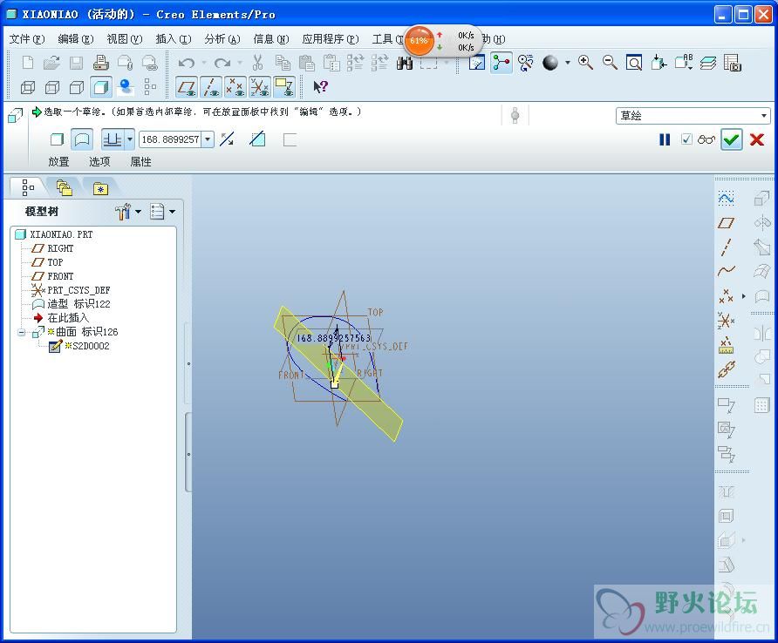The height and width of the screenshot is (643, 778).
Task: Select XIAONIAO.PRT in model tree
Action: pyautogui.click(x=54, y=234)
